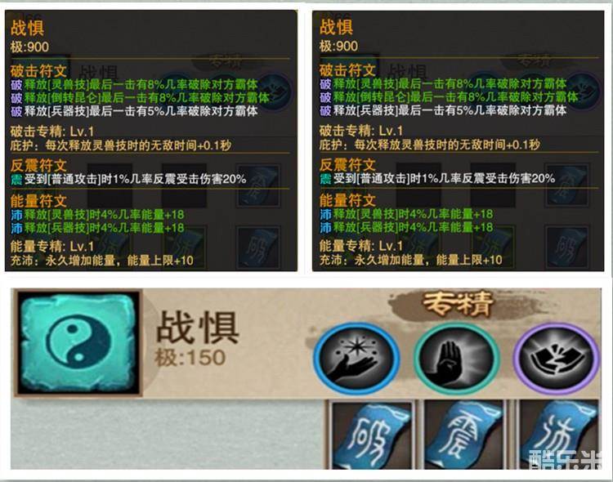This screenshot has height=482, width=613.
Task: Click 极:900 text in left tooltip
Action: click(x=29, y=47)
